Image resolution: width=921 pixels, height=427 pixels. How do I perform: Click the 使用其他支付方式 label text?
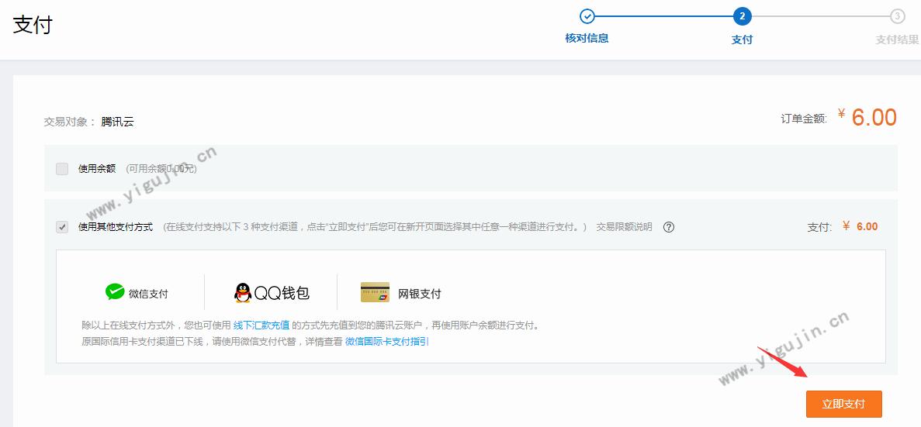tap(115, 227)
